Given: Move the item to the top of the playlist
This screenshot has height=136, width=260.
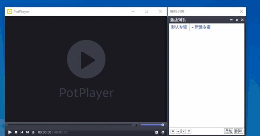Looking at the screenshot, I should [173, 131].
